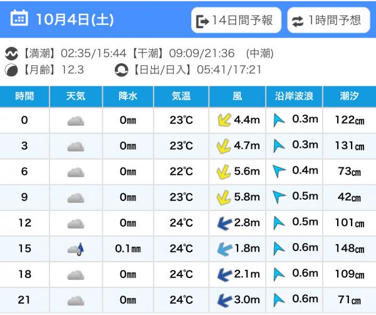The image size is (376, 315).
Task: Click the yellow wind arrow for 4.4m
Action: point(222,120)
